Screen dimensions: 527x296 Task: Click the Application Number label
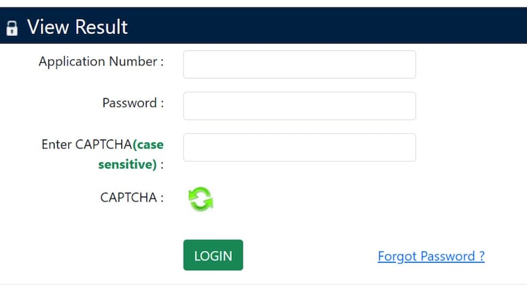[101, 62]
